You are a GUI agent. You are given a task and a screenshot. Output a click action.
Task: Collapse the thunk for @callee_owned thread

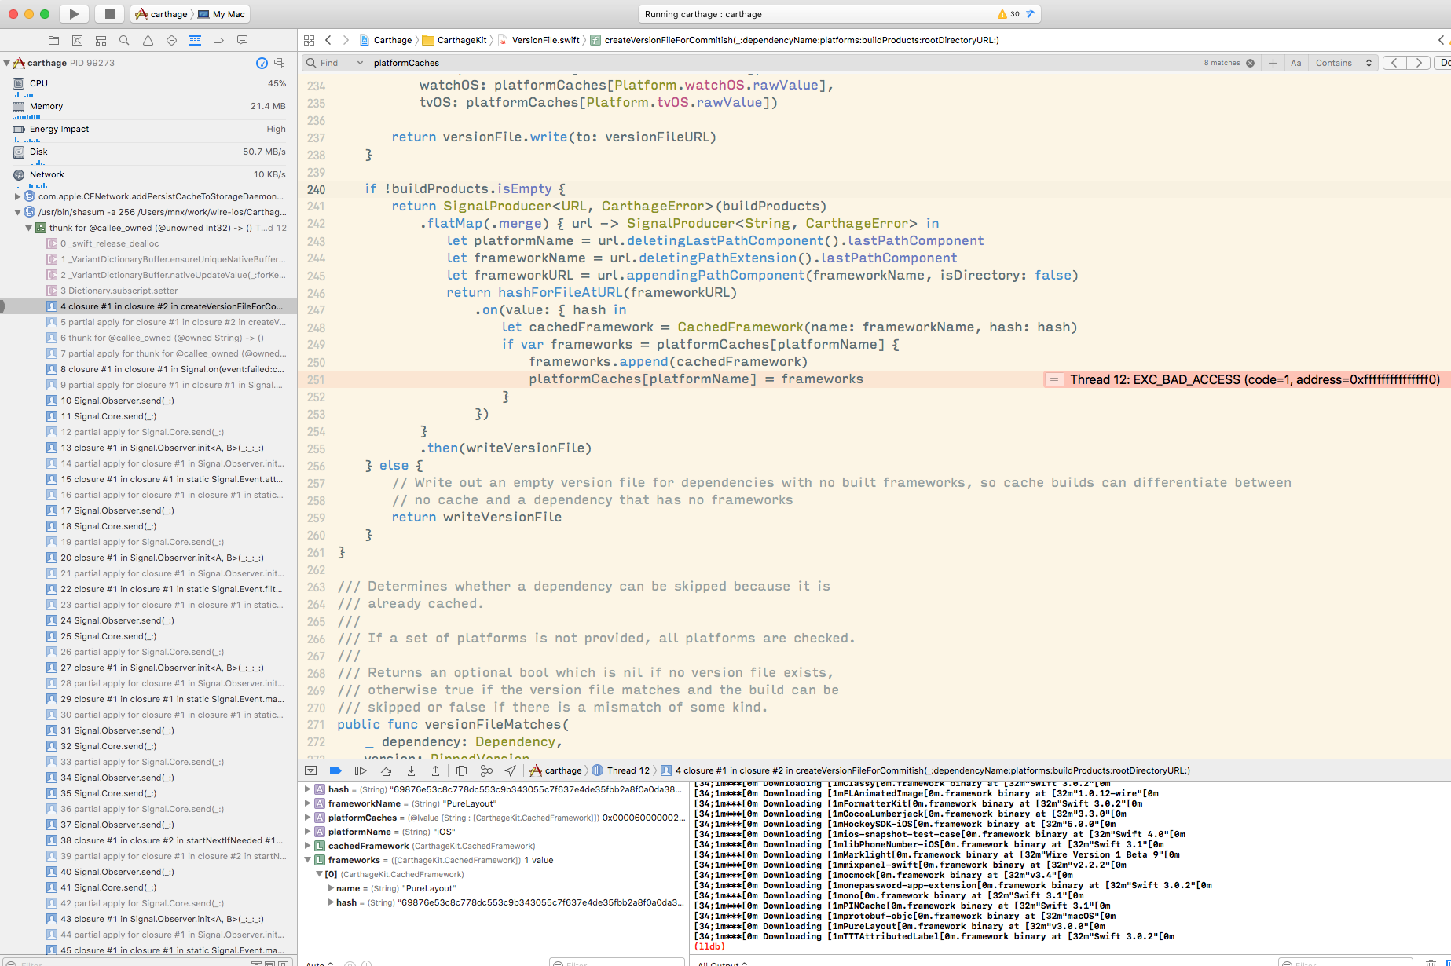pos(28,228)
